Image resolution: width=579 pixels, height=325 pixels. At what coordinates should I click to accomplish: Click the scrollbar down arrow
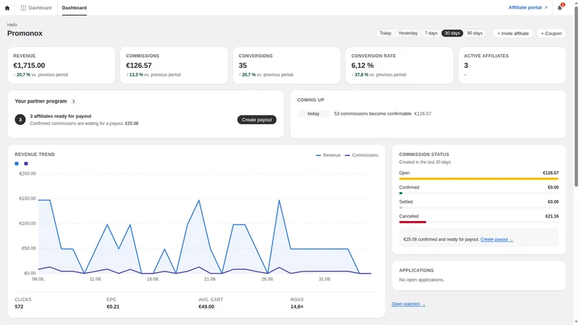pyautogui.click(x=576, y=322)
